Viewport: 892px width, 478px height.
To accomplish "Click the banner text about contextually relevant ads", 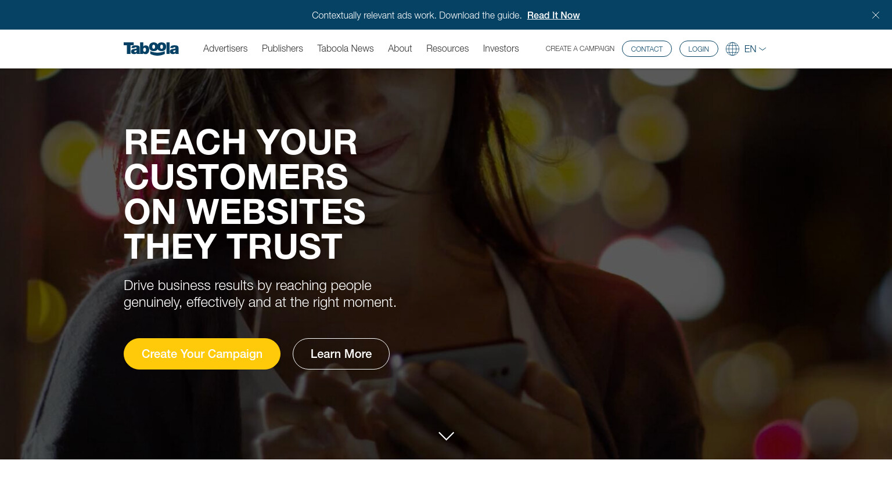I will coord(416,15).
